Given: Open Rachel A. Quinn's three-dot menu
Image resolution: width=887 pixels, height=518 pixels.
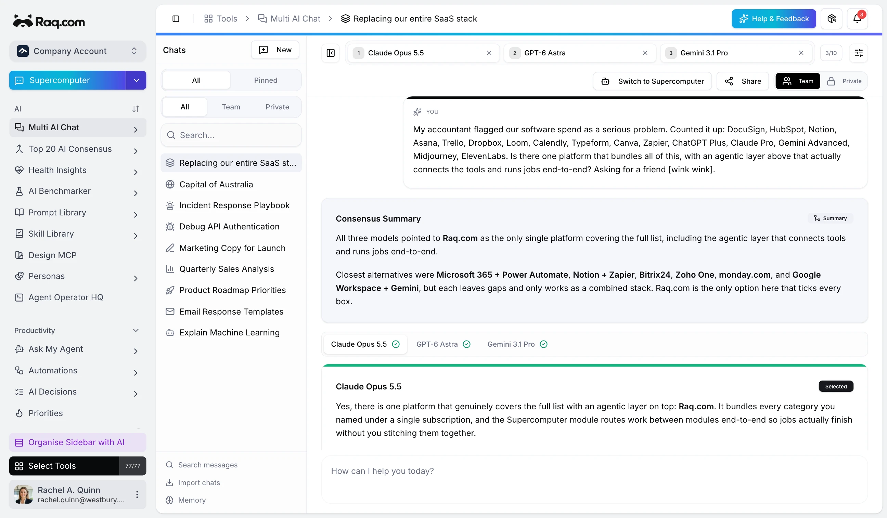Looking at the screenshot, I should [x=137, y=494].
